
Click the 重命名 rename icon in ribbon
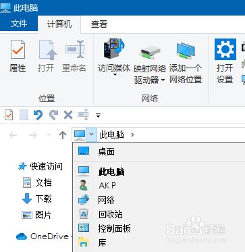(x=75, y=49)
